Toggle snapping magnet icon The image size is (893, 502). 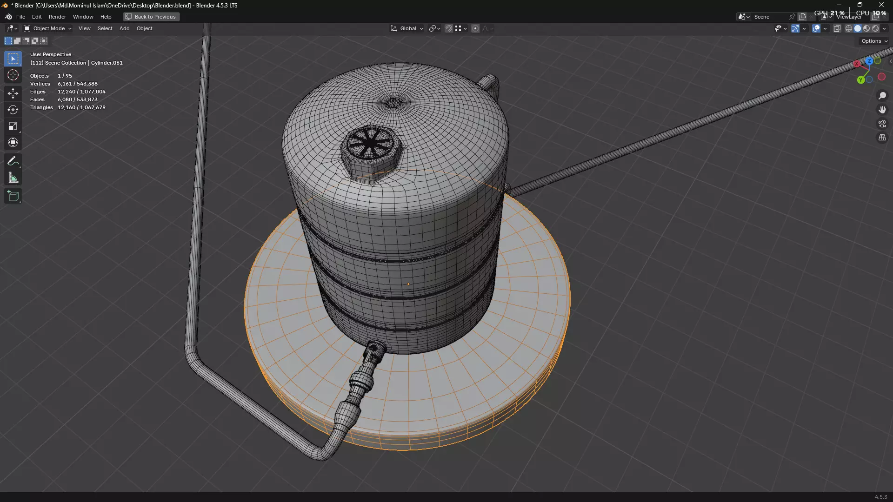(x=449, y=28)
